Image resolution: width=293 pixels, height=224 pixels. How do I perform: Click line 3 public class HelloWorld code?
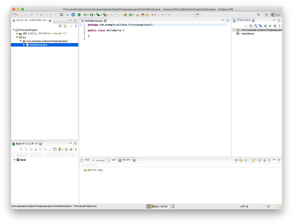[106, 30]
